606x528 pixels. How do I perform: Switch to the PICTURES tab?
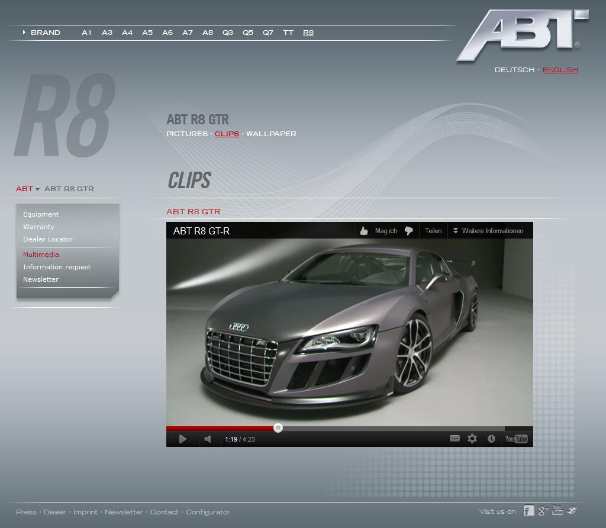pyautogui.click(x=187, y=134)
